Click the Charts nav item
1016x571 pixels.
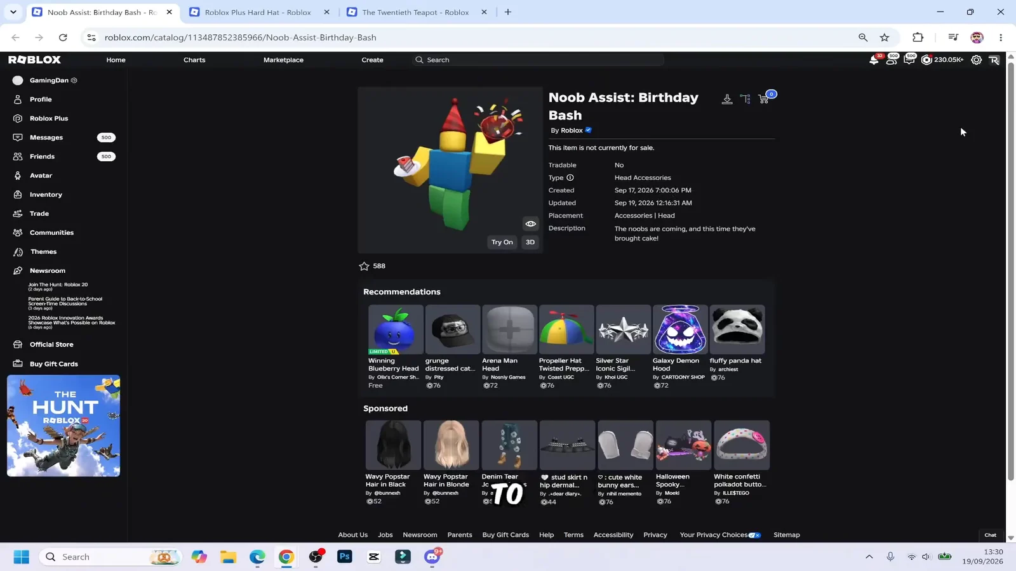click(194, 60)
